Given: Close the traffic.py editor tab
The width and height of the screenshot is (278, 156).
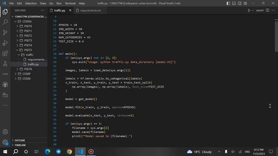Looking at the screenshot, I should point(70,10).
